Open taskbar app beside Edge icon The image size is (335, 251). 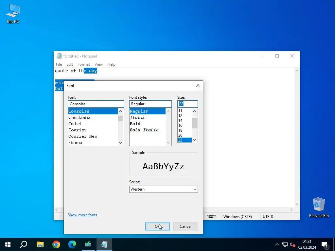88,244
